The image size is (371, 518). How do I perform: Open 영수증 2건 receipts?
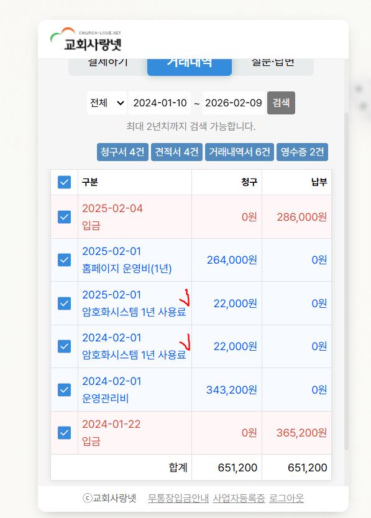[302, 152]
